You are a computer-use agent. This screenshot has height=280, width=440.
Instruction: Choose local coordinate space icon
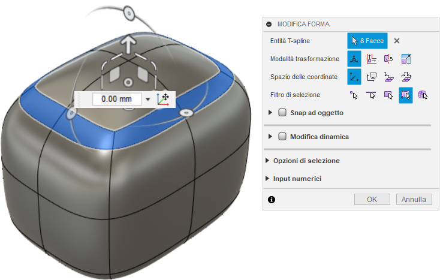point(388,77)
